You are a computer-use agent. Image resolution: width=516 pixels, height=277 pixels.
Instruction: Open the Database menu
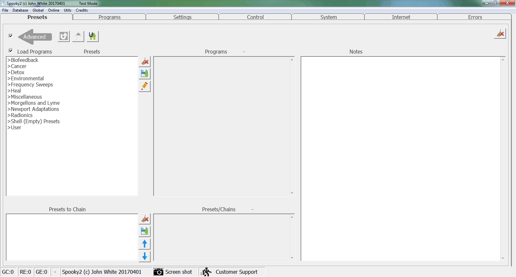(20, 10)
